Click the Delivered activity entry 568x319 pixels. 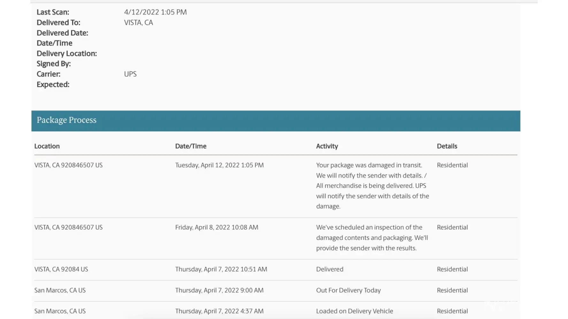point(330,269)
